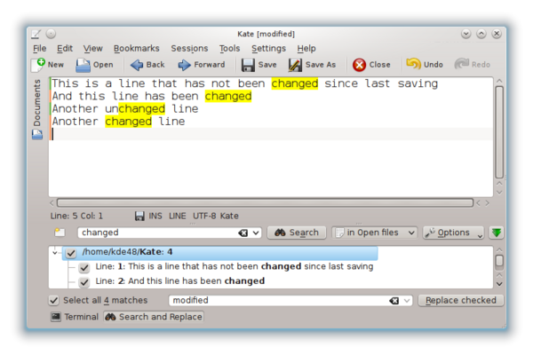Image resolution: width=533 pixels, height=355 pixels.
Task: Click the 'Line: 5 Col: 1' status text
Action: 76,216
